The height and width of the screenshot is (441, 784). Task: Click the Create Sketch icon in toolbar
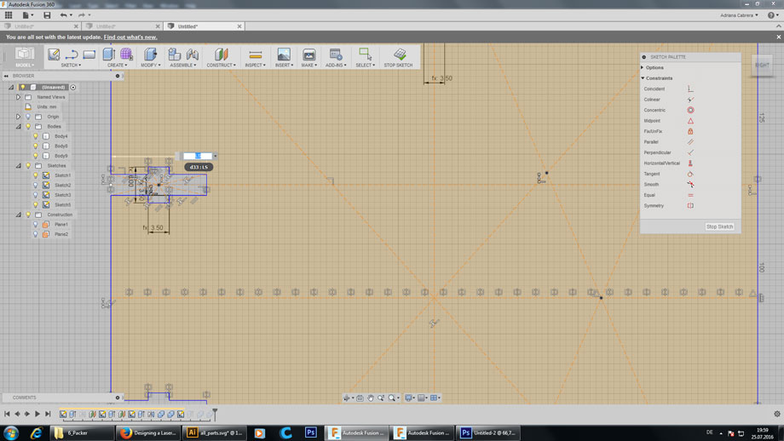click(54, 54)
